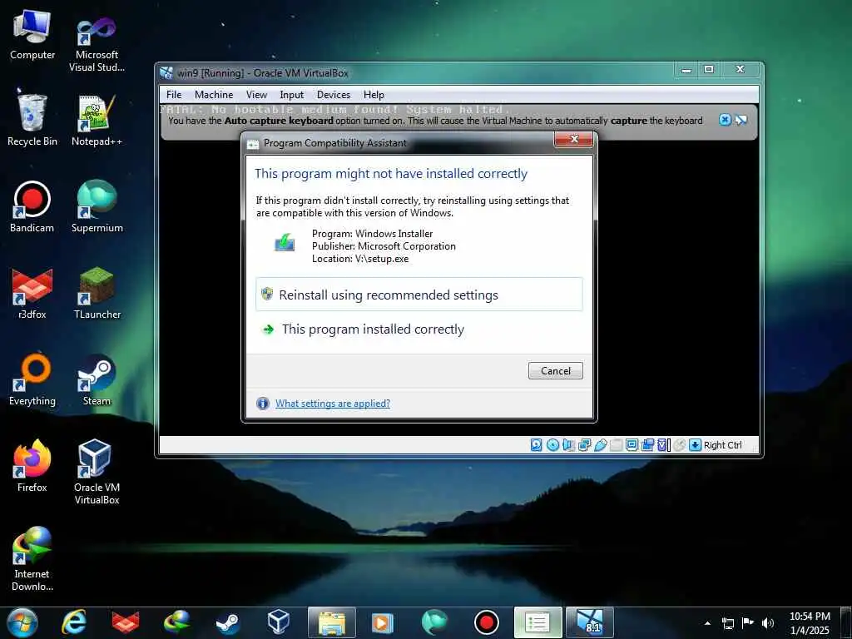Click the network adapters icon in VirtualBox status bar
852x639 pixels.
(x=584, y=445)
